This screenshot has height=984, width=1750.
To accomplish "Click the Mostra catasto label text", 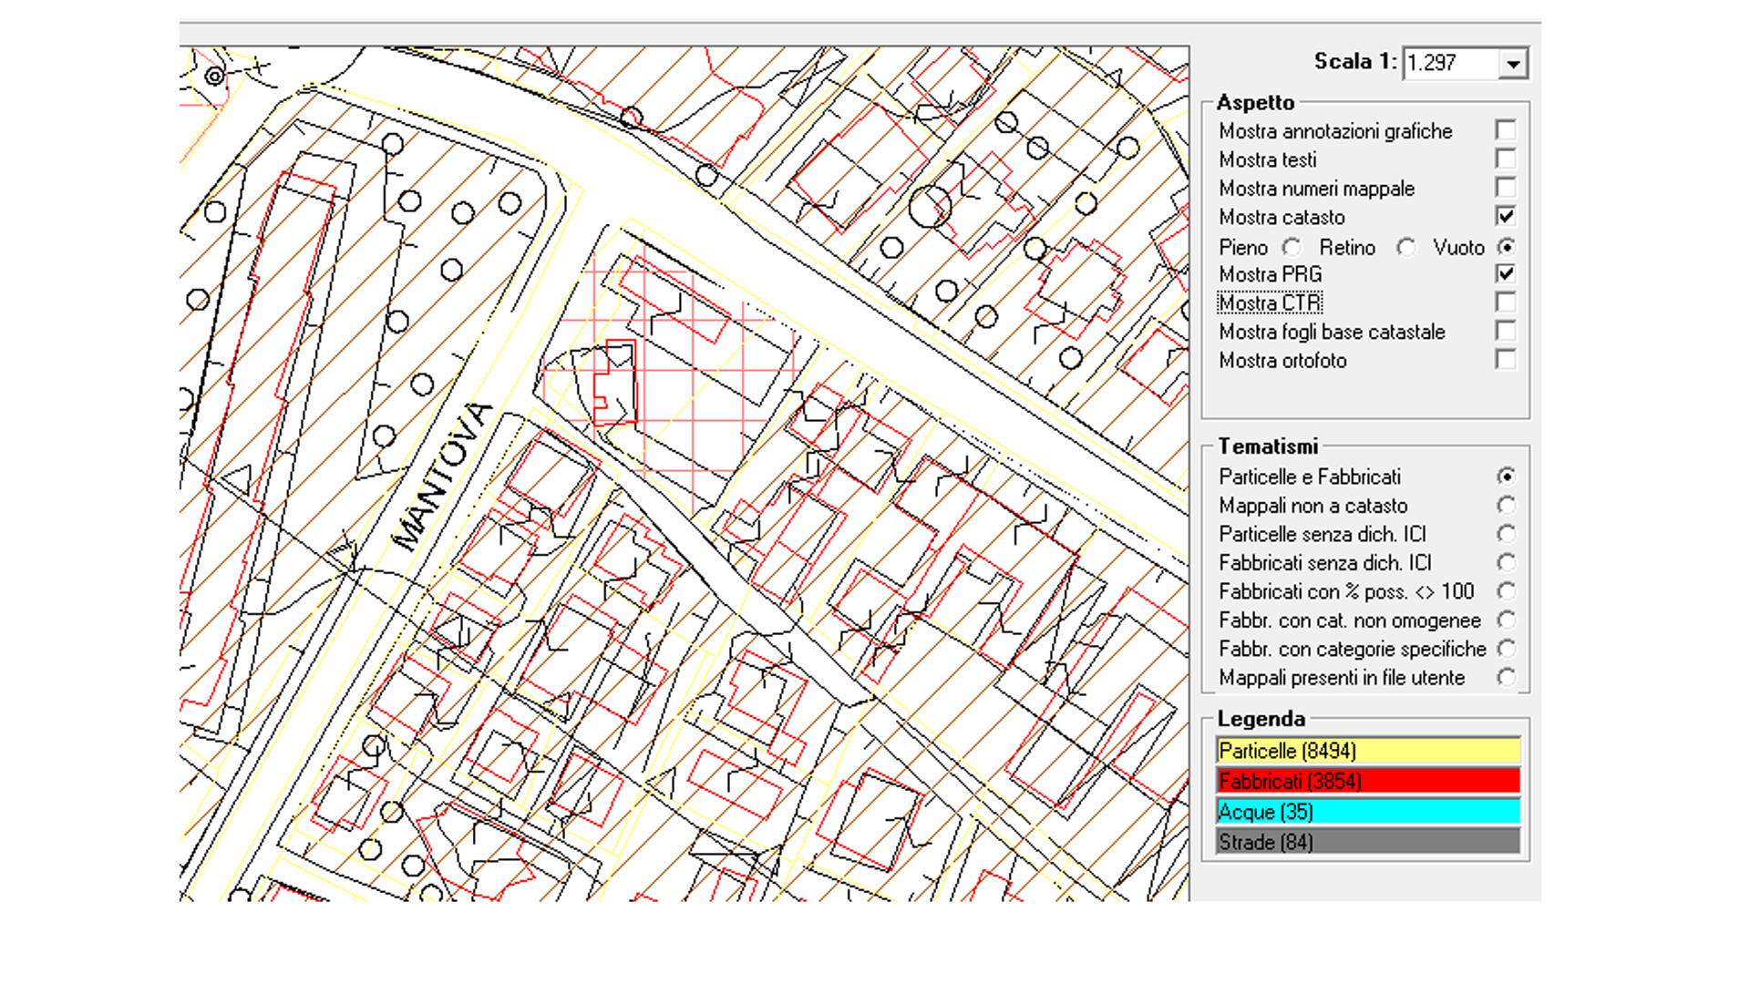I will point(1282,217).
